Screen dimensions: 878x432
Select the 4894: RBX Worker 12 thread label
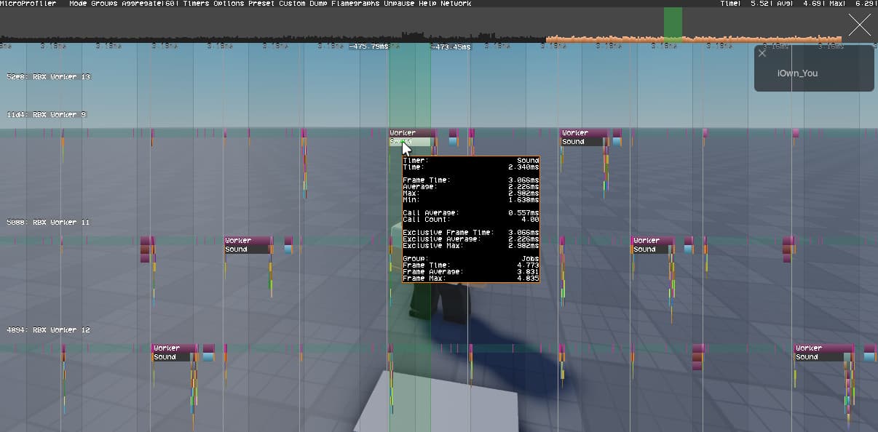tap(49, 330)
